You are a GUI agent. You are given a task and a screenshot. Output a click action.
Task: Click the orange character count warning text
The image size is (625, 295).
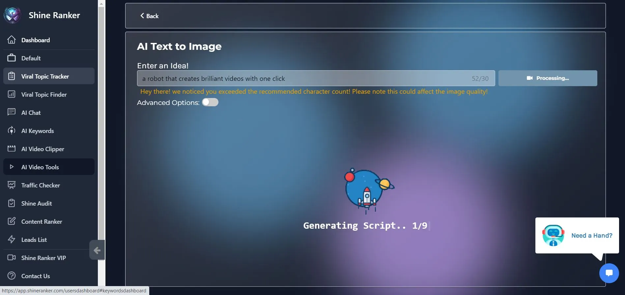point(314,91)
